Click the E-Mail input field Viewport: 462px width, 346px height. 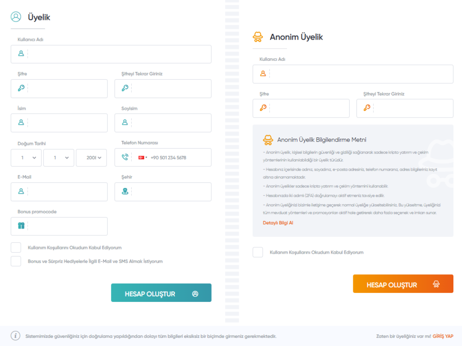[59, 192]
